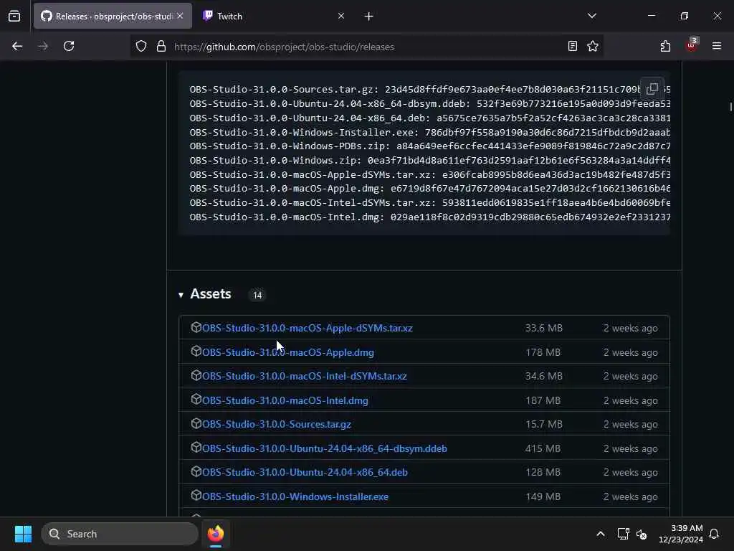The image size is (734, 551).
Task: Click the 415 MB size value
Action: click(x=543, y=448)
